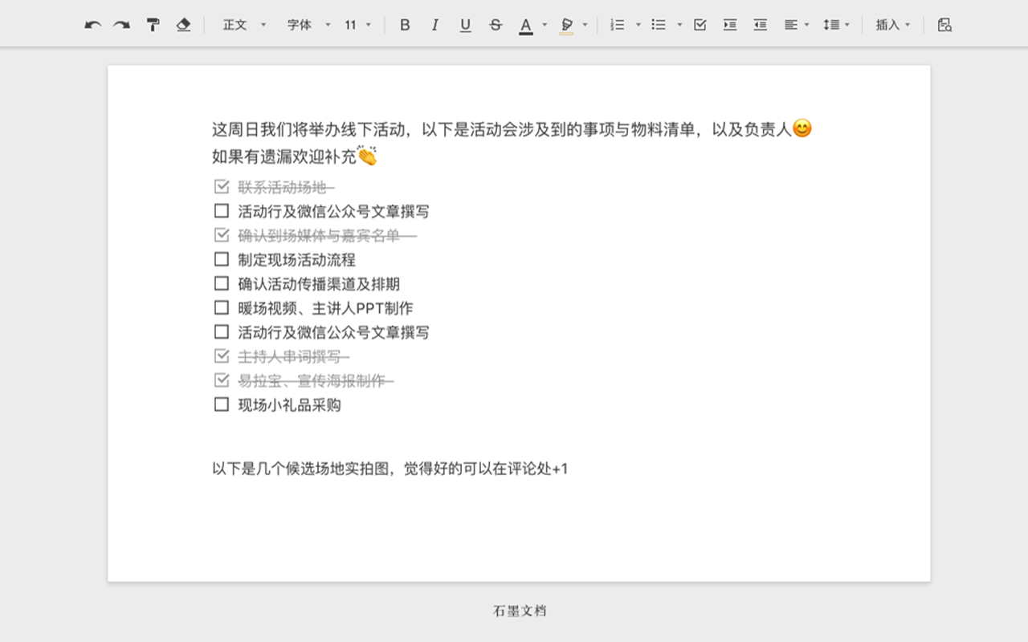Click the text 主持人串词撰写

point(289,356)
